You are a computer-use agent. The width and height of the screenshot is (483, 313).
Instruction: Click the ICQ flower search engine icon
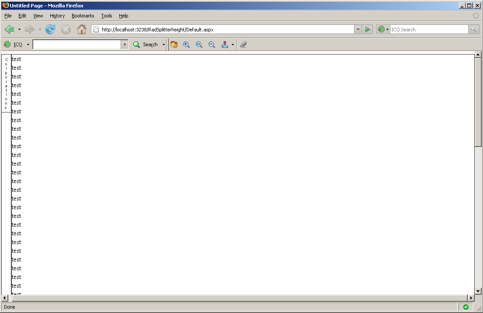click(381, 30)
